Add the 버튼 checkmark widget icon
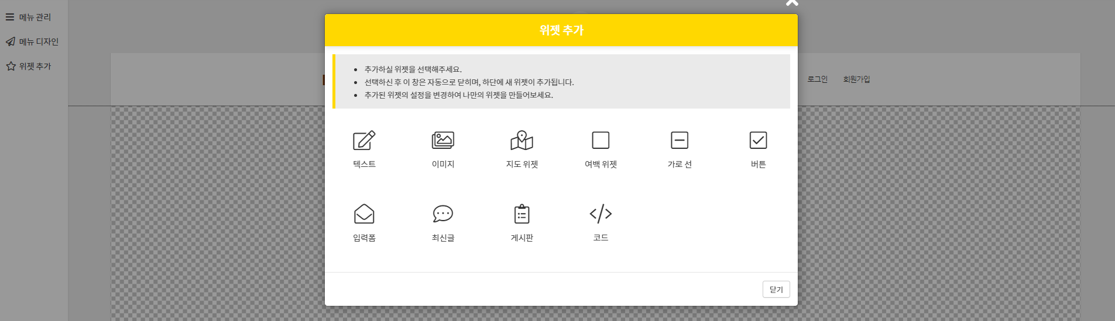 coord(759,140)
